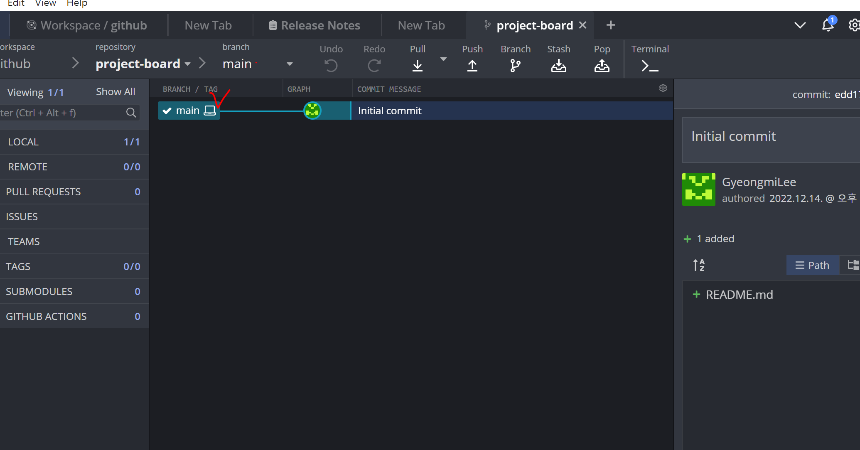Click the commit graph settings gear
The width and height of the screenshot is (860, 450).
(663, 89)
